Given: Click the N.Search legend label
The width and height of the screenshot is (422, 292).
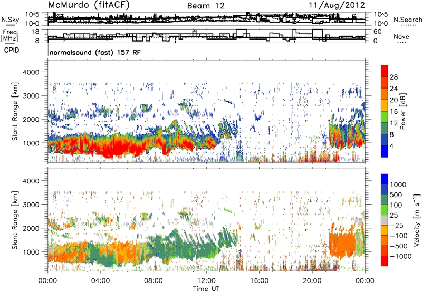Looking at the screenshot, I should (x=407, y=20).
